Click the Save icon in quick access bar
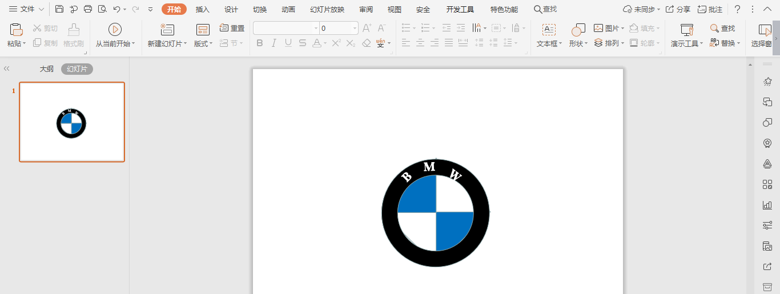This screenshot has width=780, height=294. point(59,9)
